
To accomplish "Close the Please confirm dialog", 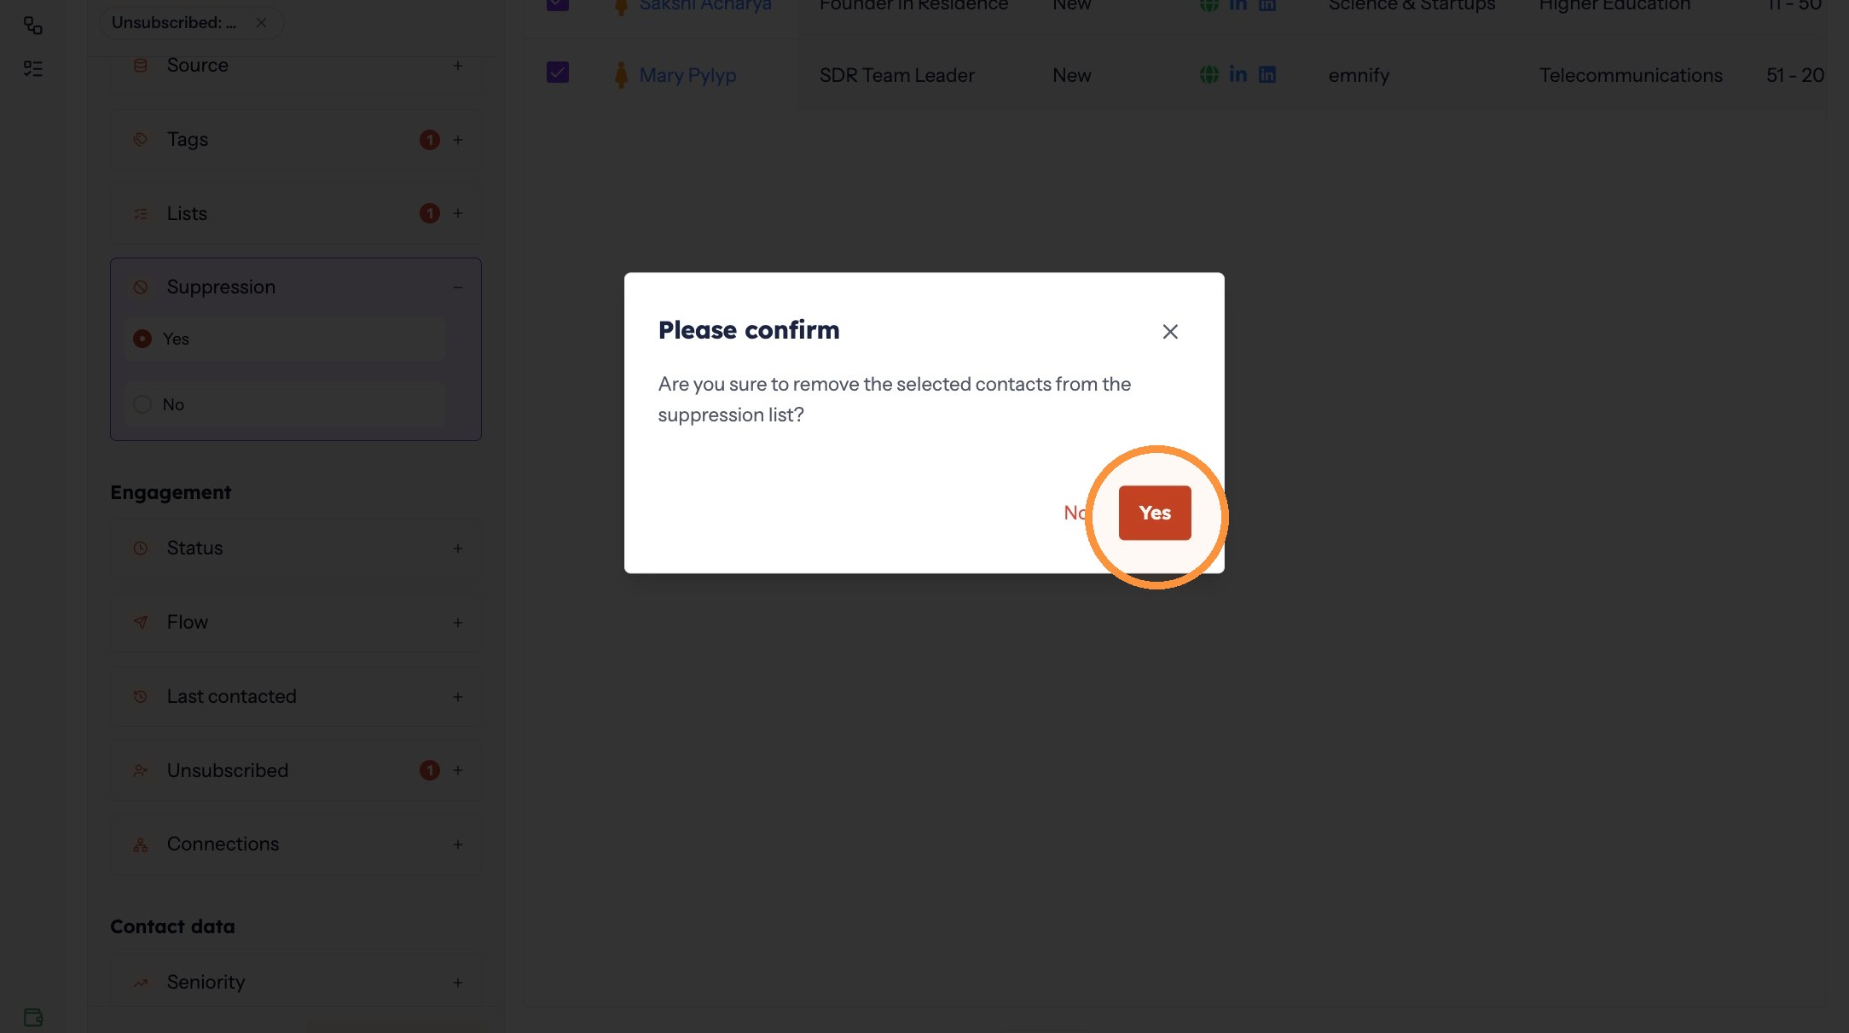I will pyautogui.click(x=1170, y=332).
